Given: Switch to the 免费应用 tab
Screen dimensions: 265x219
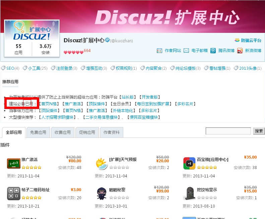Looking at the screenshot, I should (38, 132).
